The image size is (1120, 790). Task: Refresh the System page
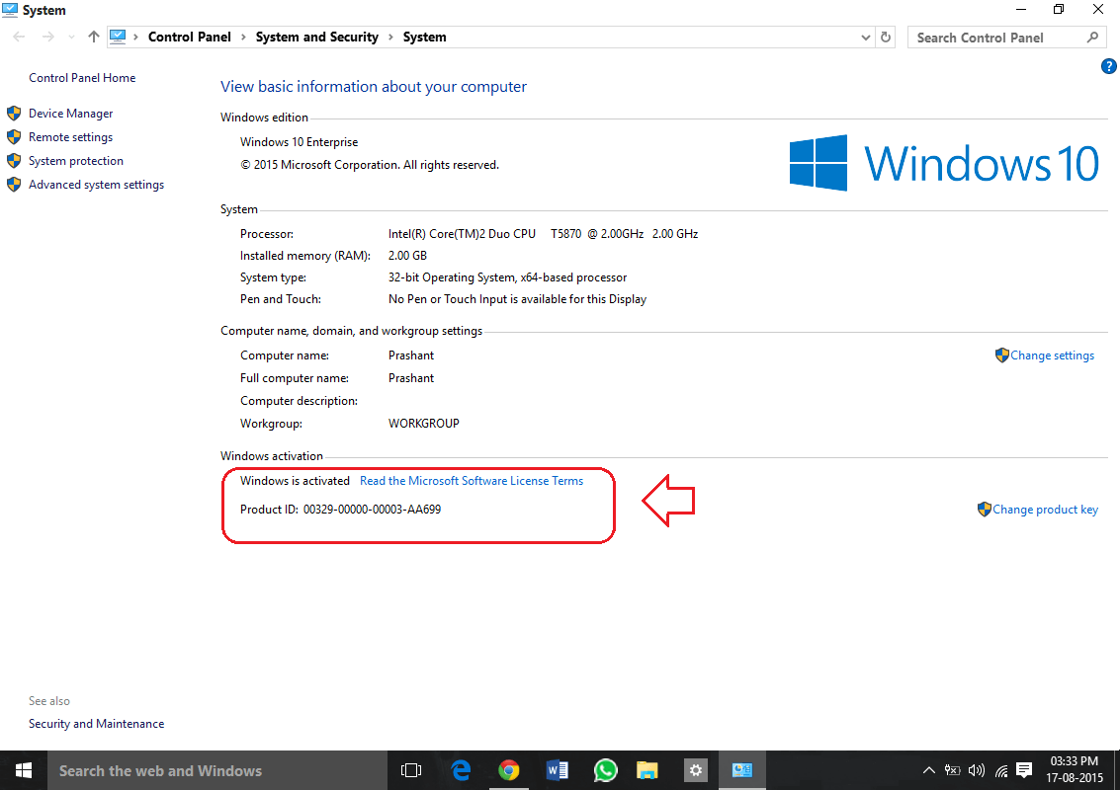pyautogui.click(x=886, y=38)
